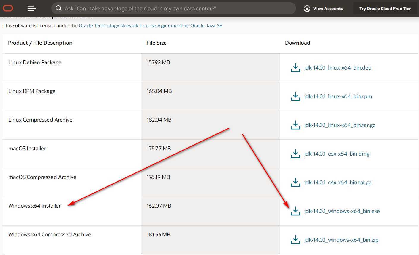Viewport: 419px width, 255px height.
Task: Click the 162.07 MB file size
Action: [159, 206]
